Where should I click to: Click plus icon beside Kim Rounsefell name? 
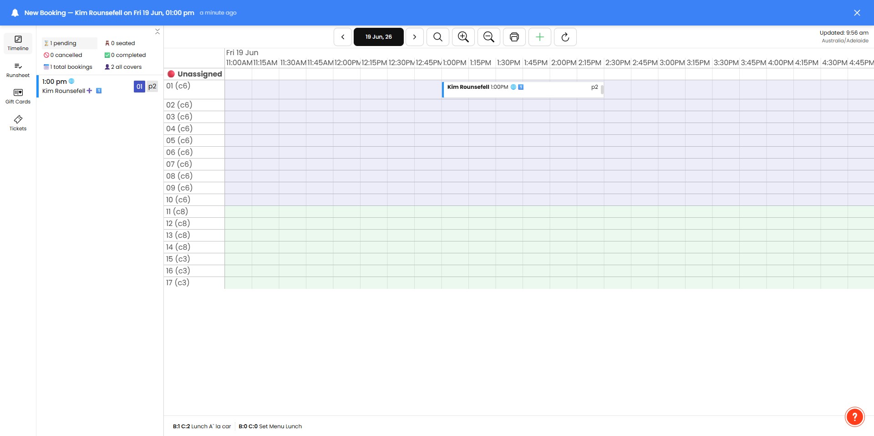(x=90, y=91)
